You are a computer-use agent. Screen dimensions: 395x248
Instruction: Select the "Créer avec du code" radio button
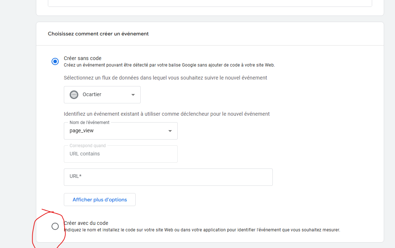pos(55,226)
